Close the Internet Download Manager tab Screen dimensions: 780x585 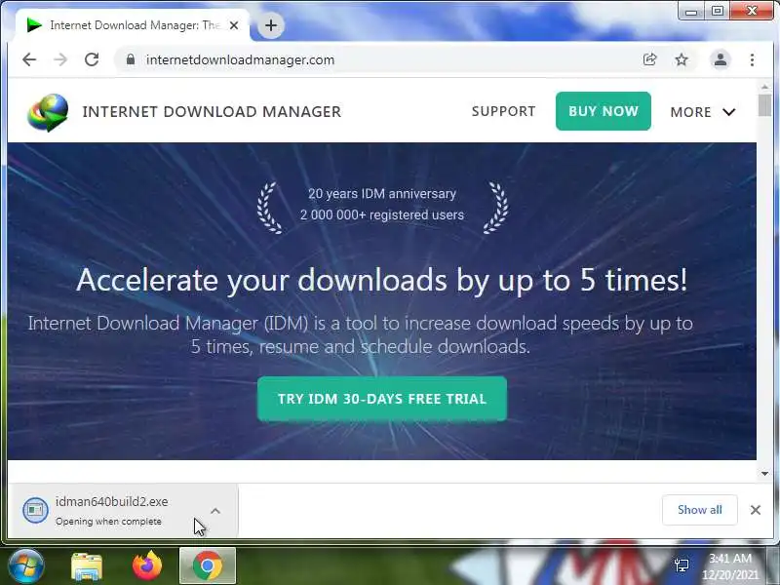(234, 25)
